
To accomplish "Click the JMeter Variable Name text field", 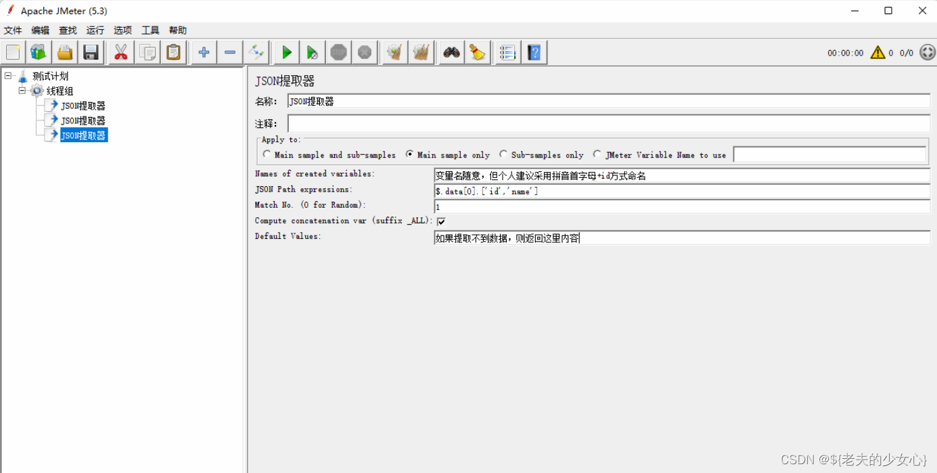I will tap(829, 155).
